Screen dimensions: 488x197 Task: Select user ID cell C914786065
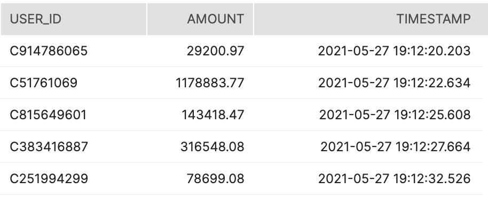point(49,51)
